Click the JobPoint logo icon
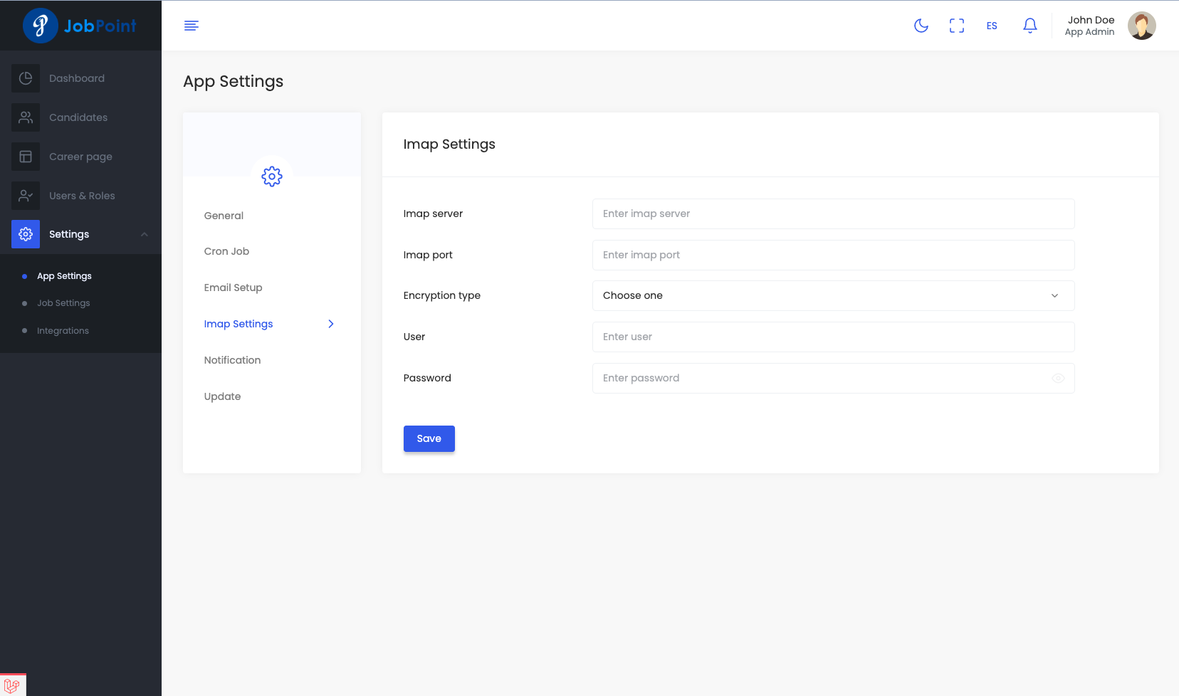Image resolution: width=1179 pixels, height=696 pixels. (x=41, y=26)
